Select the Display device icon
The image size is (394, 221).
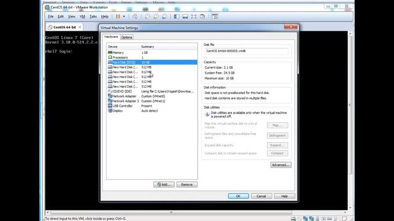click(x=110, y=110)
